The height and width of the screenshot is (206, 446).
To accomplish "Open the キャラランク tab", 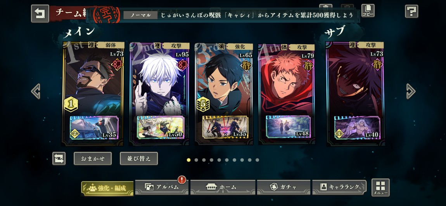I will (x=339, y=187).
